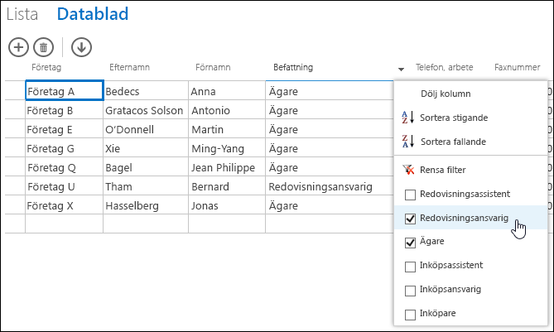The image size is (554, 332).
Task: Choose Dölj kolumn from the menu
Action: (x=446, y=94)
